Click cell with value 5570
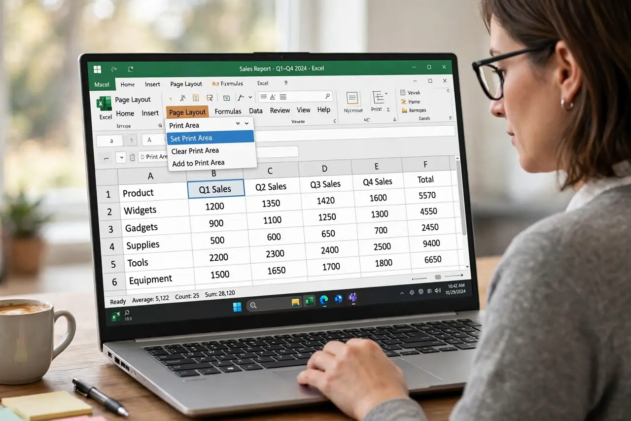This screenshot has height=421, width=631. (x=427, y=195)
